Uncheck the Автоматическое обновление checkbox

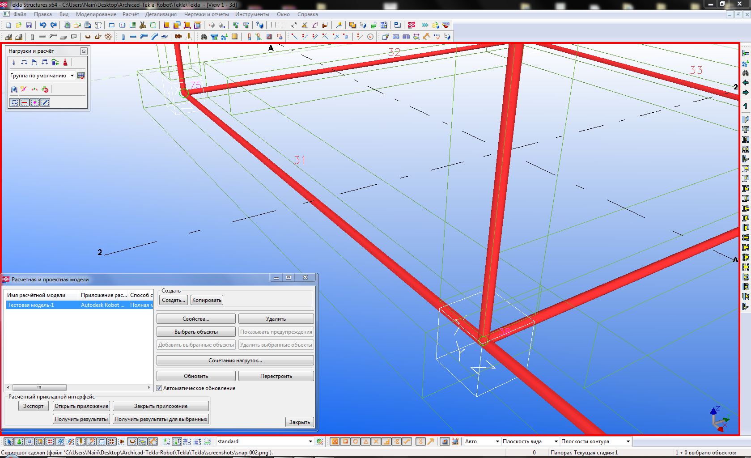point(159,388)
